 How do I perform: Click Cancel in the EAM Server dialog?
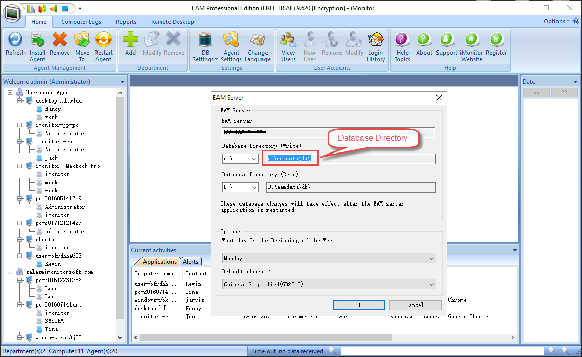pyautogui.click(x=415, y=305)
